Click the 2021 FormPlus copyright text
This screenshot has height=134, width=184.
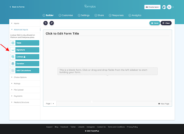(x=92, y=131)
